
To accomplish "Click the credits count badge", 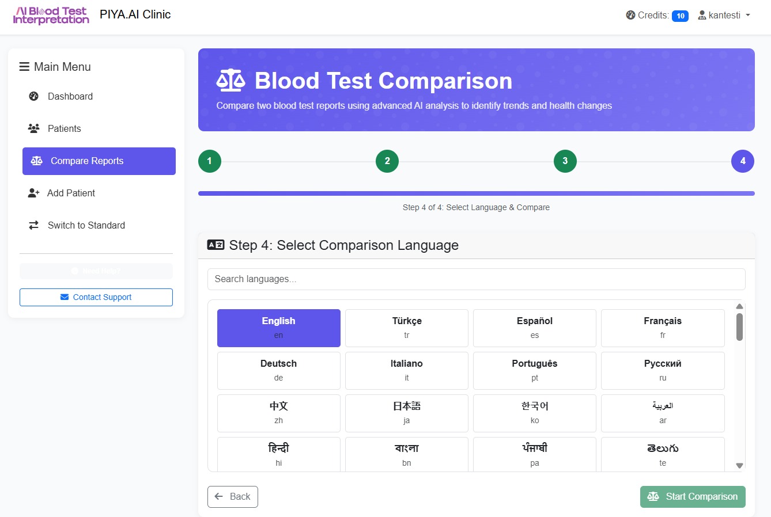I will pos(680,16).
